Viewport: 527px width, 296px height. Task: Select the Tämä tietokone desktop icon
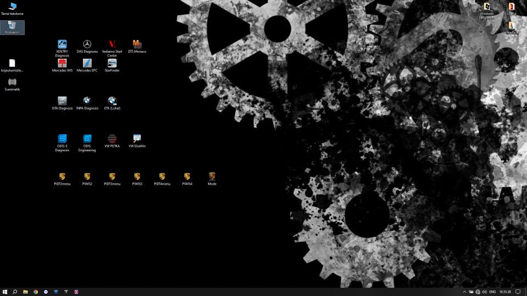(x=12, y=9)
